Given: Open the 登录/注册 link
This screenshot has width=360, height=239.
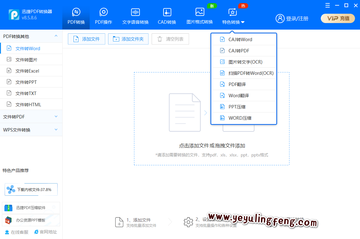Looking at the screenshot, I should click(x=297, y=18).
